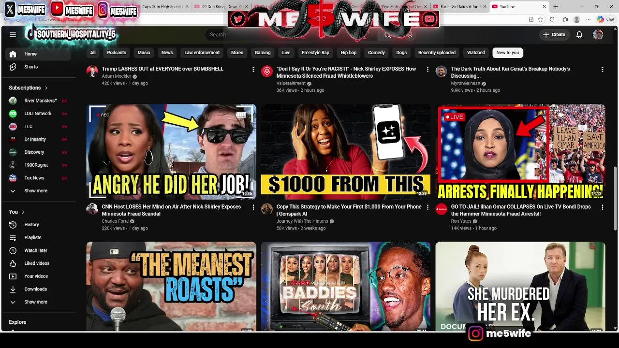Select the All filter chip
Image resolution: width=619 pixels, height=348 pixels.
(x=93, y=53)
